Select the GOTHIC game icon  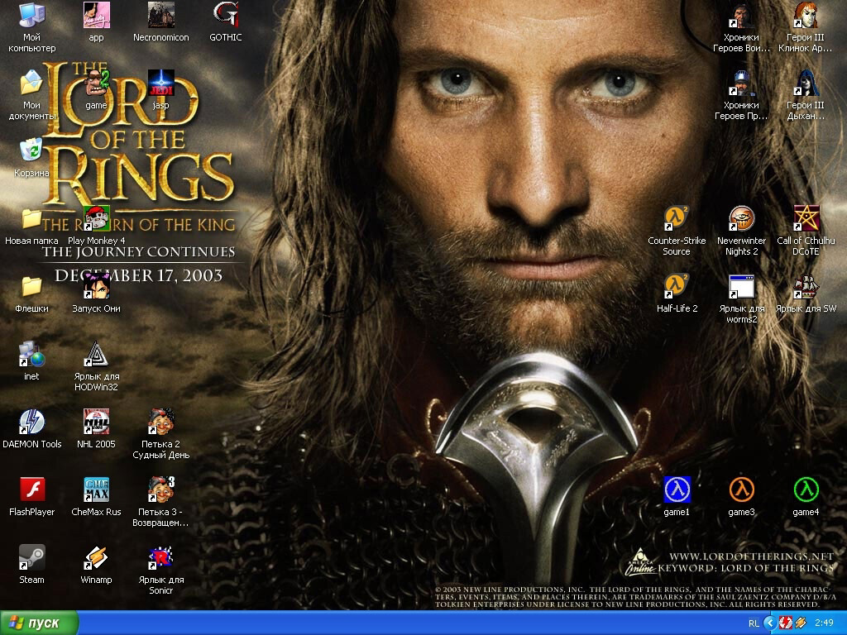(225, 15)
